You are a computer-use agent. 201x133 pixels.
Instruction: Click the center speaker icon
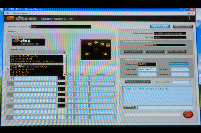96,43
